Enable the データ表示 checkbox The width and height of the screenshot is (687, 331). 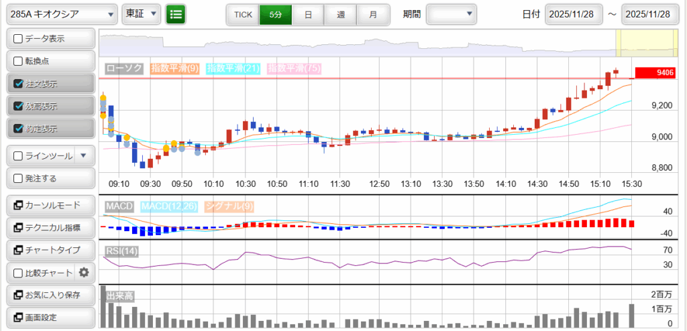click(x=18, y=39)
